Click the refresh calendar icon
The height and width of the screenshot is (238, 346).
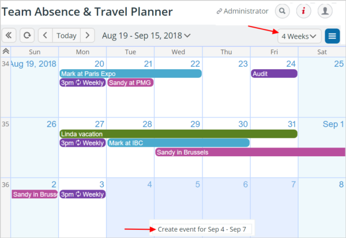(x=27, y=35)
